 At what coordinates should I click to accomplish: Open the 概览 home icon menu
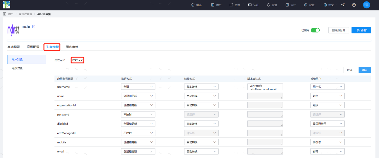tap(197, 5)
